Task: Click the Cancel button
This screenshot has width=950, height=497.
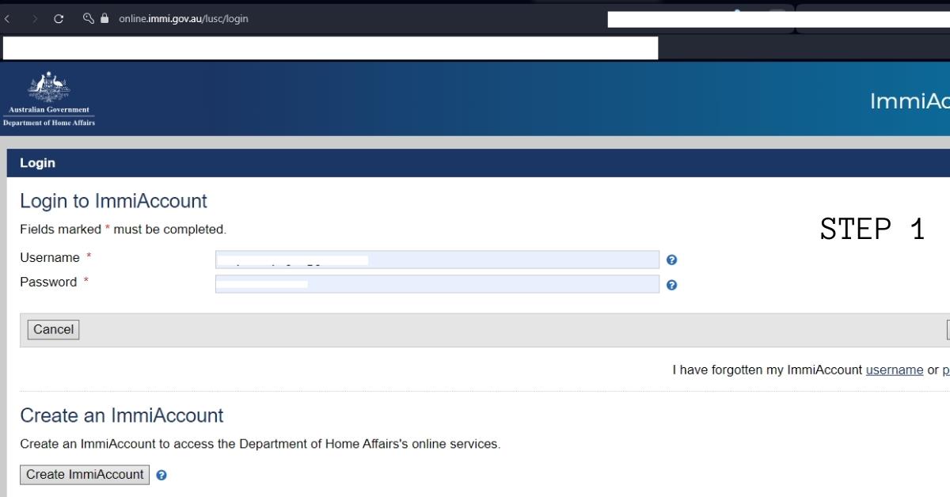Action: pyautogui.click(x=54, y=330)
